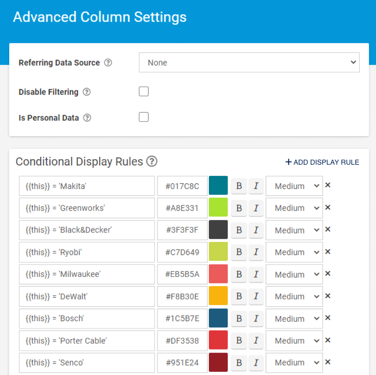
Task: Toggle bold for the Black&Decker rule
Action: 239,230
